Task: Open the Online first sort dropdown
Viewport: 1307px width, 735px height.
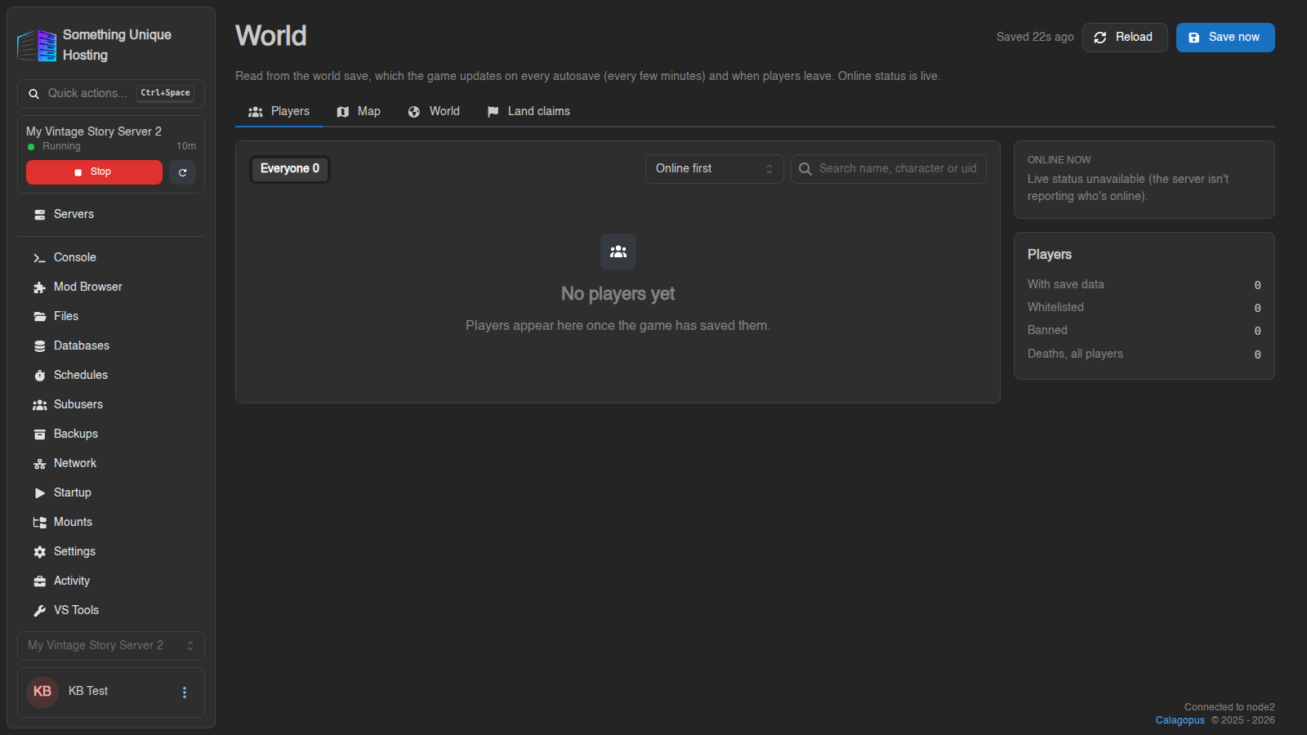Action: (x=714, y=169)
